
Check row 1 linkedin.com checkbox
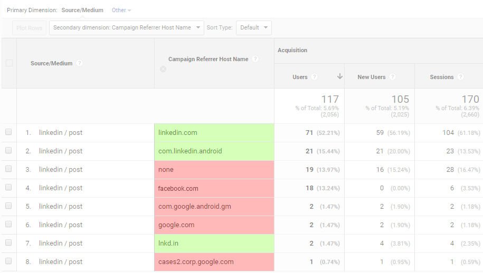pos(8,132)
